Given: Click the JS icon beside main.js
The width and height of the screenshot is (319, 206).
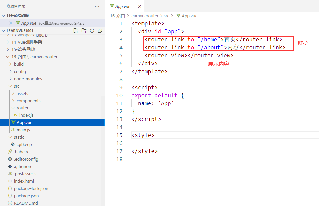Looking at the screenshot, I should [13, 130].
